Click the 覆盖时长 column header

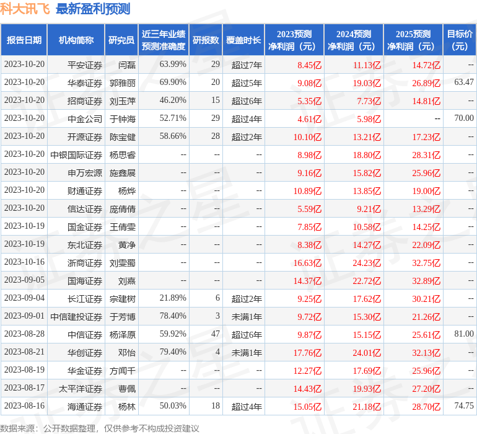point(243,40)
